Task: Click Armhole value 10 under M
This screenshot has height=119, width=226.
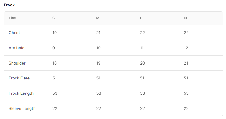Action: pos(98,48)
